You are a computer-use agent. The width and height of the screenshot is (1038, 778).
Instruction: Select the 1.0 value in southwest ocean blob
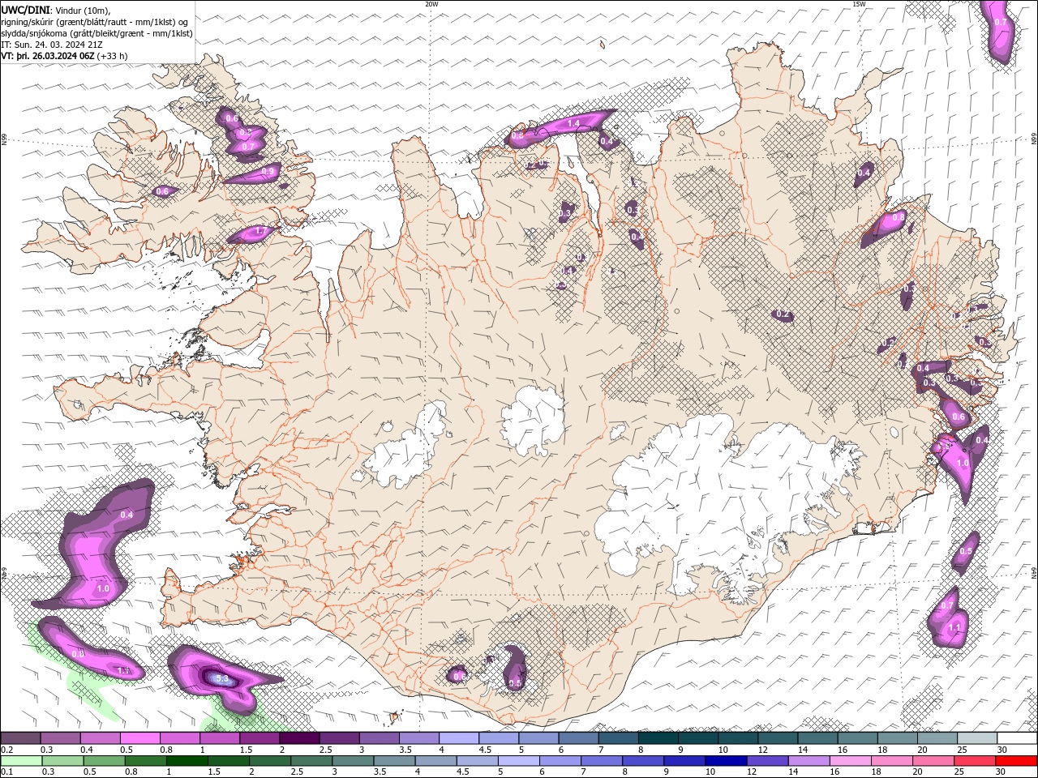pos(102,588)
